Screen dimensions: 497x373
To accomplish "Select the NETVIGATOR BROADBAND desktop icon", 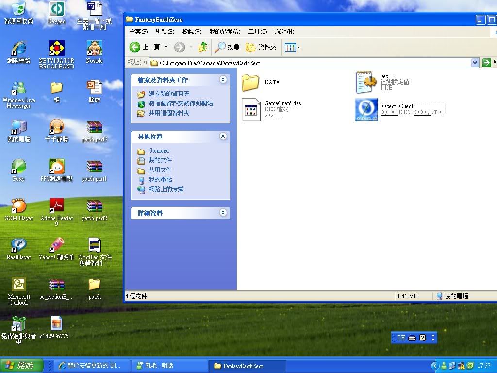I will (56, 54).
